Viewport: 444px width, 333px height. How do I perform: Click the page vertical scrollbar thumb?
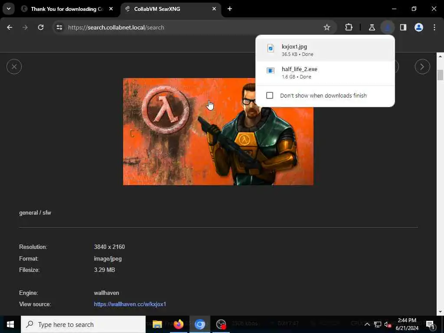[440, 75]
